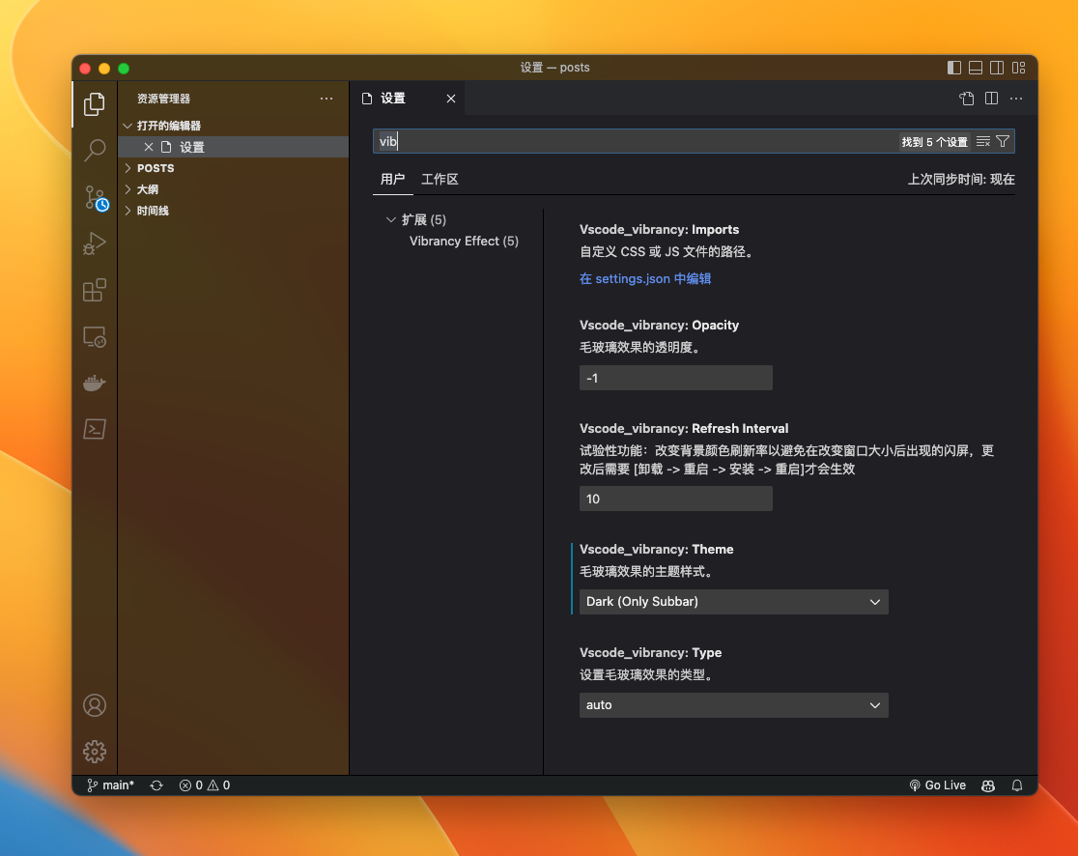Open the Type dropdown set to auto
Viewport: 1078px width, 856px height.
[733, 704]
